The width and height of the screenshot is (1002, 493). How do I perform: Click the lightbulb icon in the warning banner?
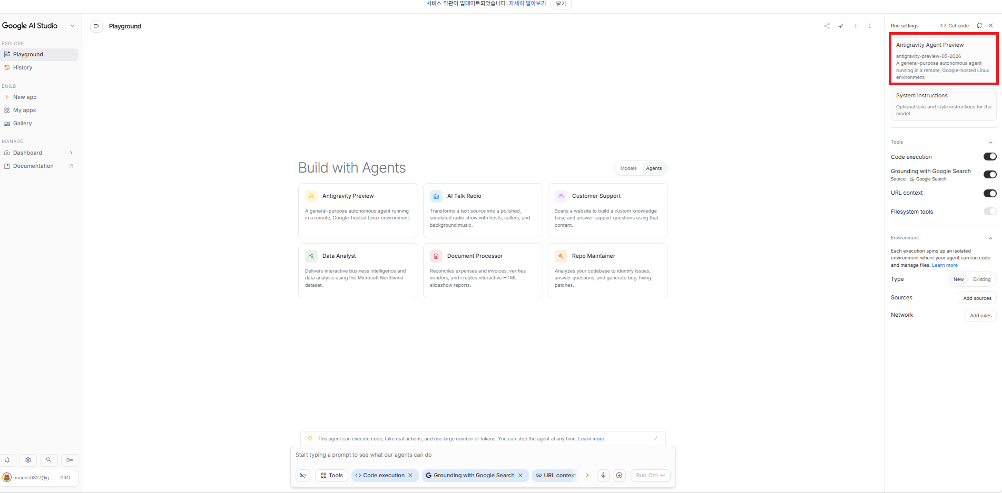point(310,438)
